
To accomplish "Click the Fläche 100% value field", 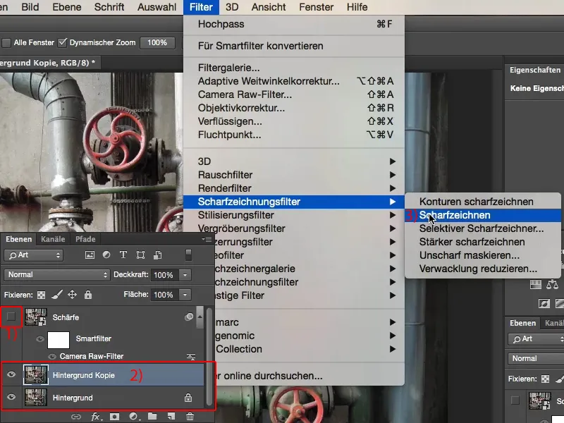I will 165,295.
